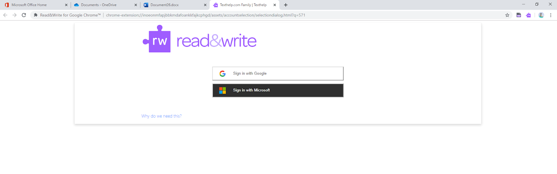Screen dimensions: 557x174
Task: Close the Texthelp.com Family tab
Action: 275,5
